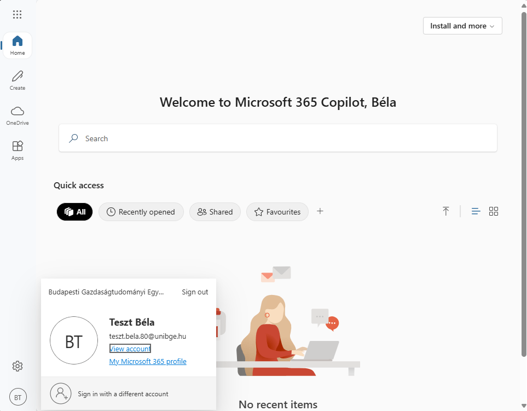Open the Settings gear icon
The height and width of the screenshot is (411, 527).
coord(18,366)
